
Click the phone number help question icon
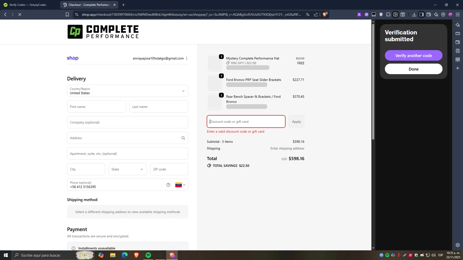click(x=168, y=185)
